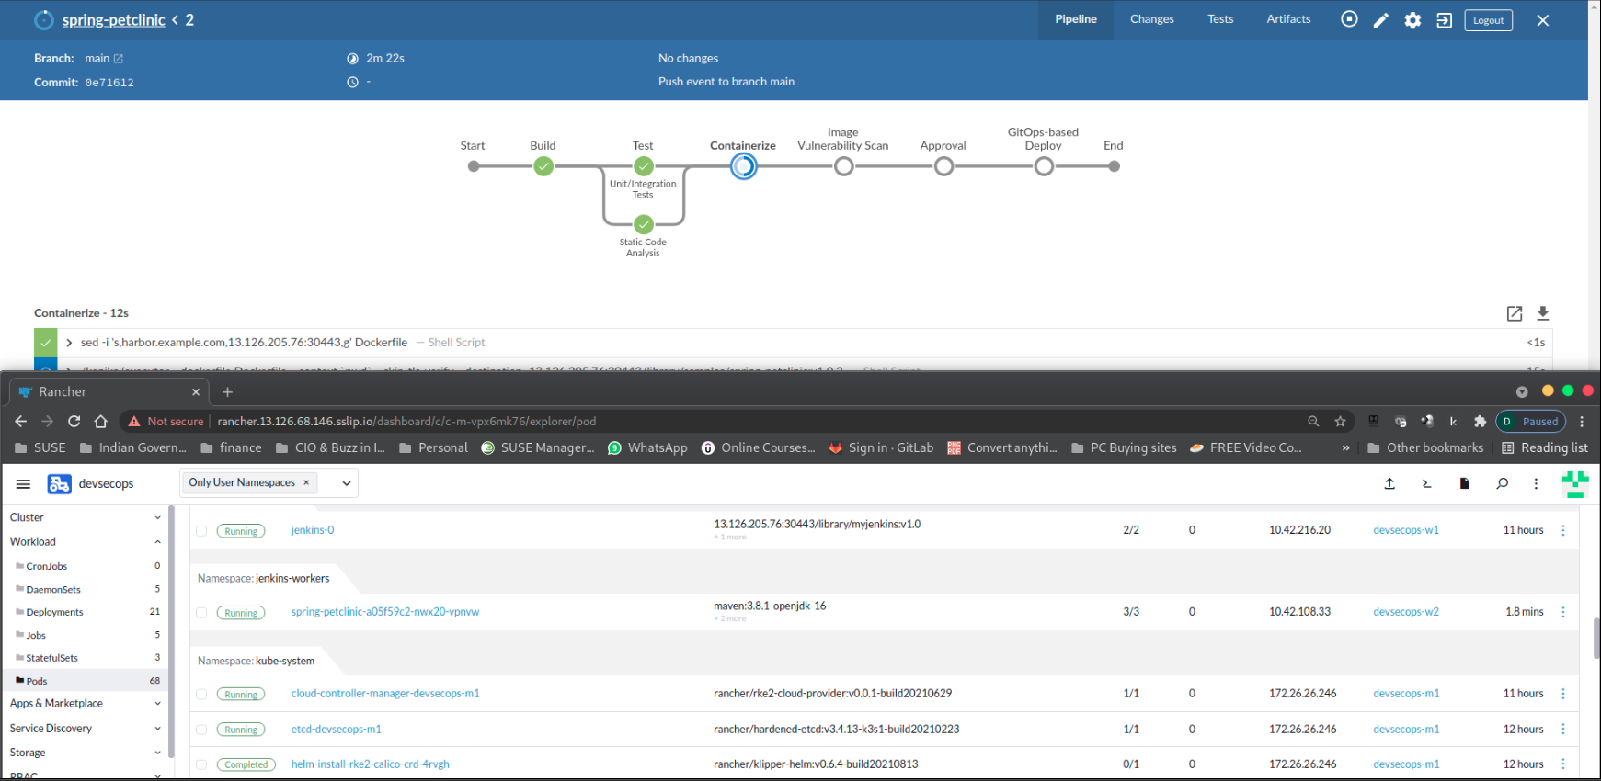Open the namespace filter dropdown arrow

[x=347, y=483]
